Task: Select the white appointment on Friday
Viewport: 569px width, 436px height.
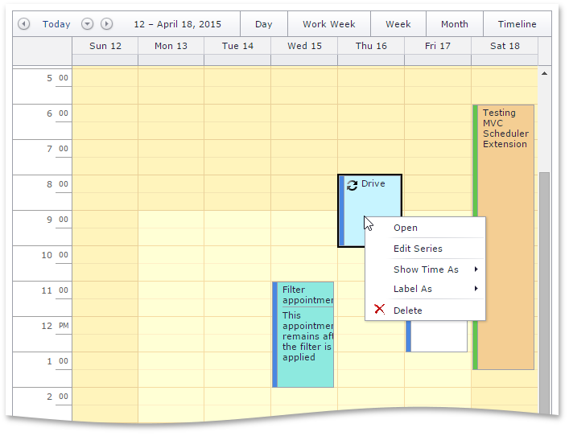Action: pos(436,336)
